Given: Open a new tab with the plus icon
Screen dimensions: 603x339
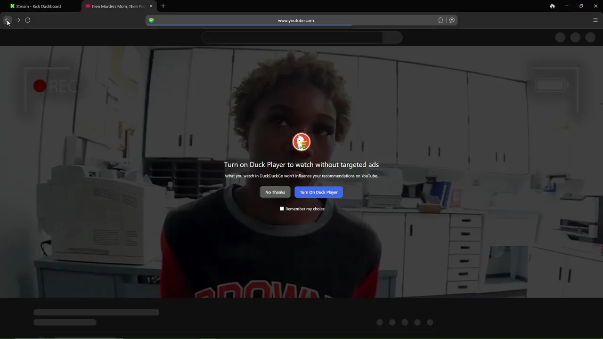Looking at the screenshot, I should 163,6.
